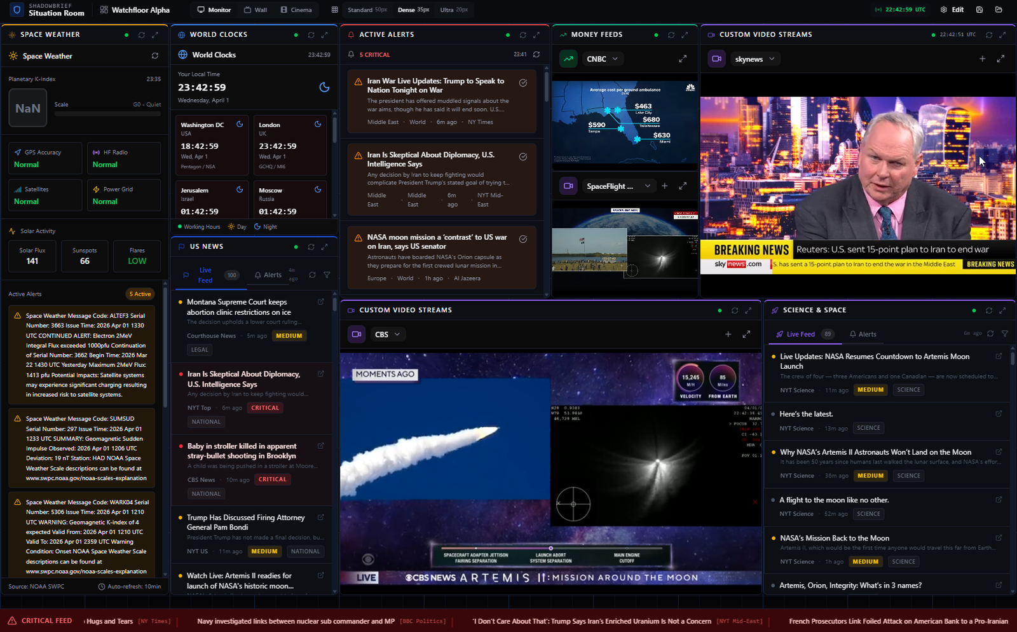This screenshot has width=1017, height=632.
Task: Click the filter icon in US News
Action: pos(327,275)
